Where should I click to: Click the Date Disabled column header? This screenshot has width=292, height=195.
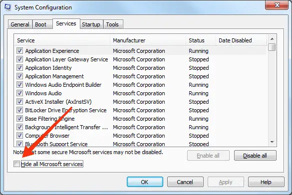coord(242,40)
